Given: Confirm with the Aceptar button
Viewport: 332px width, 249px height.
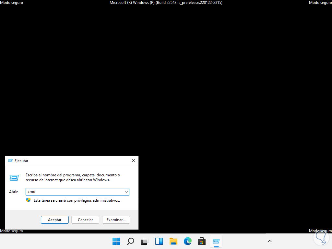Looking at the screenshot, I should (x=54, y=220).
